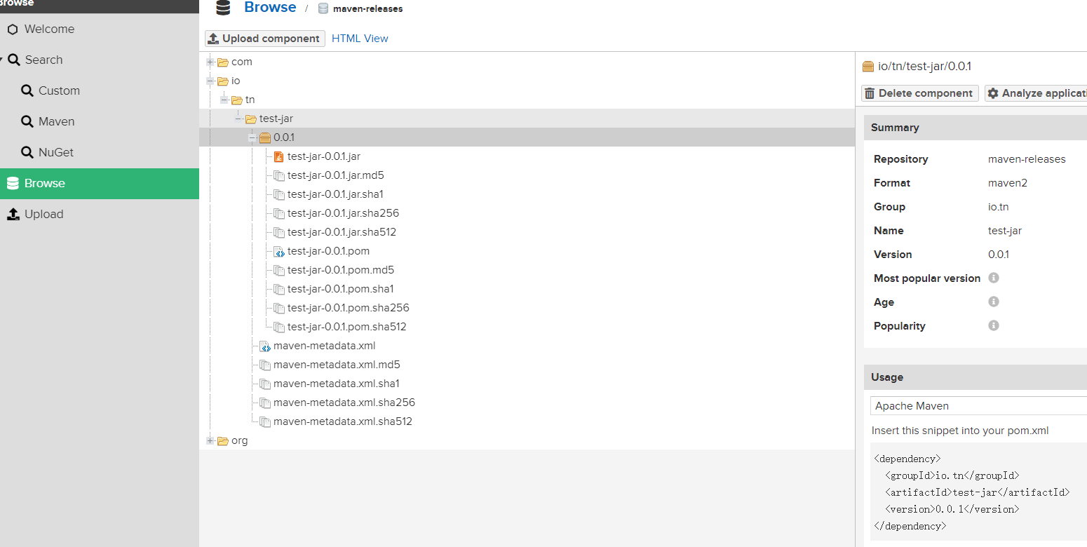
Task: Expand the org folder node
Action: click(210, 440)
